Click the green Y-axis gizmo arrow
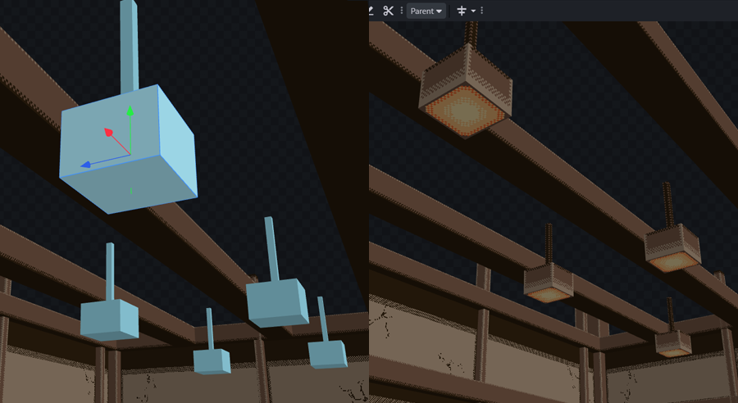 pos(129,112)
